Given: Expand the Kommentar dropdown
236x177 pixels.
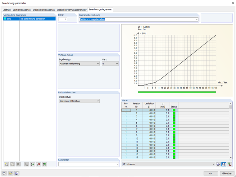Looking at the screenshot, I should tap(117, 164).
